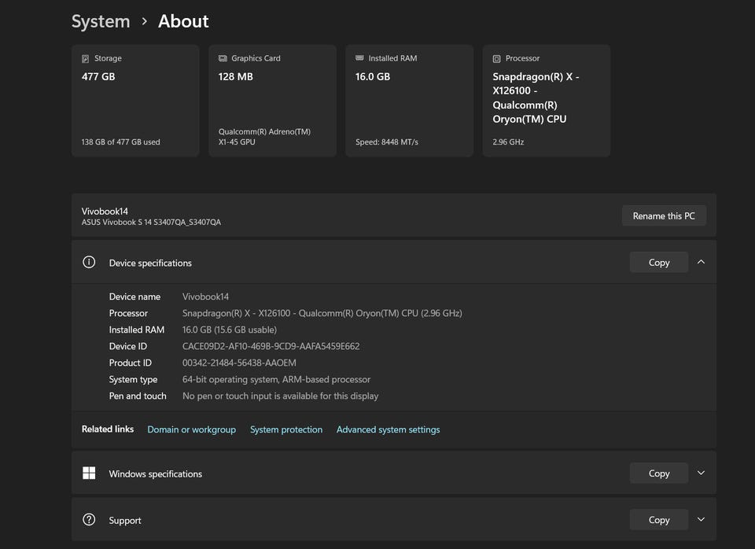755x549 pixels.
Task: Click the No pen or touch input text
Action: (x=280, y=396)
